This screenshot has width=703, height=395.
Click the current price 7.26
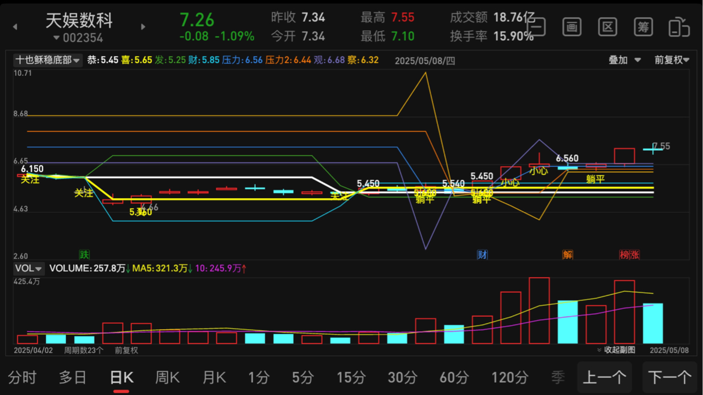click(197, 20)
